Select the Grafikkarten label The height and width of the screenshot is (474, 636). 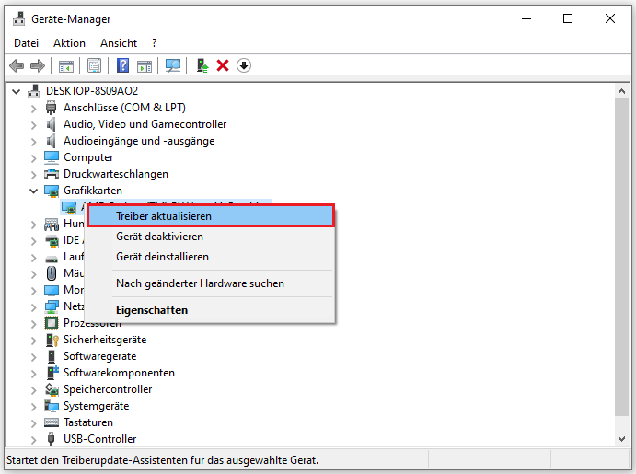[x=93, y=191]
